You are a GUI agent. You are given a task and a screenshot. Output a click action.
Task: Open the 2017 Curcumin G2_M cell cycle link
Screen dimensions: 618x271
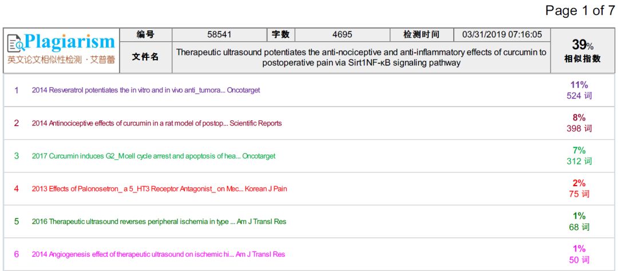(153, 156)
